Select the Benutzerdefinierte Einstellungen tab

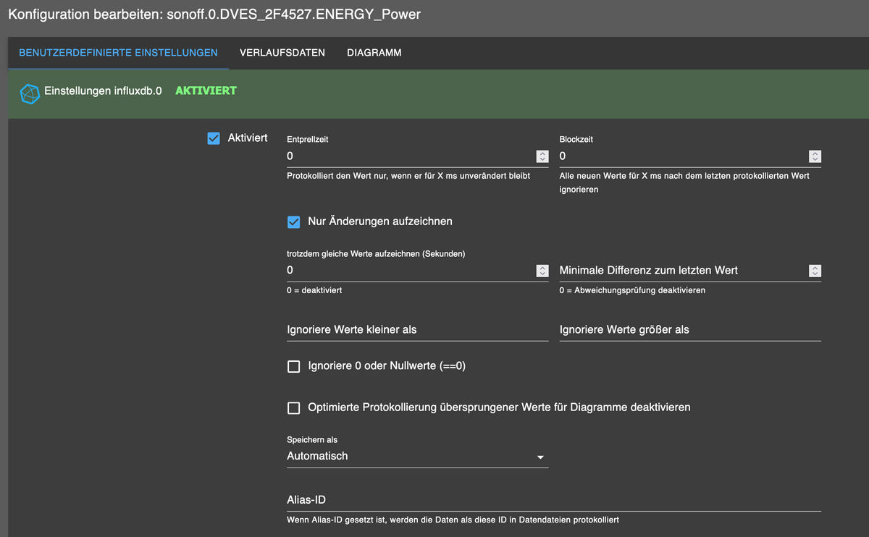[x=118, y=53]
